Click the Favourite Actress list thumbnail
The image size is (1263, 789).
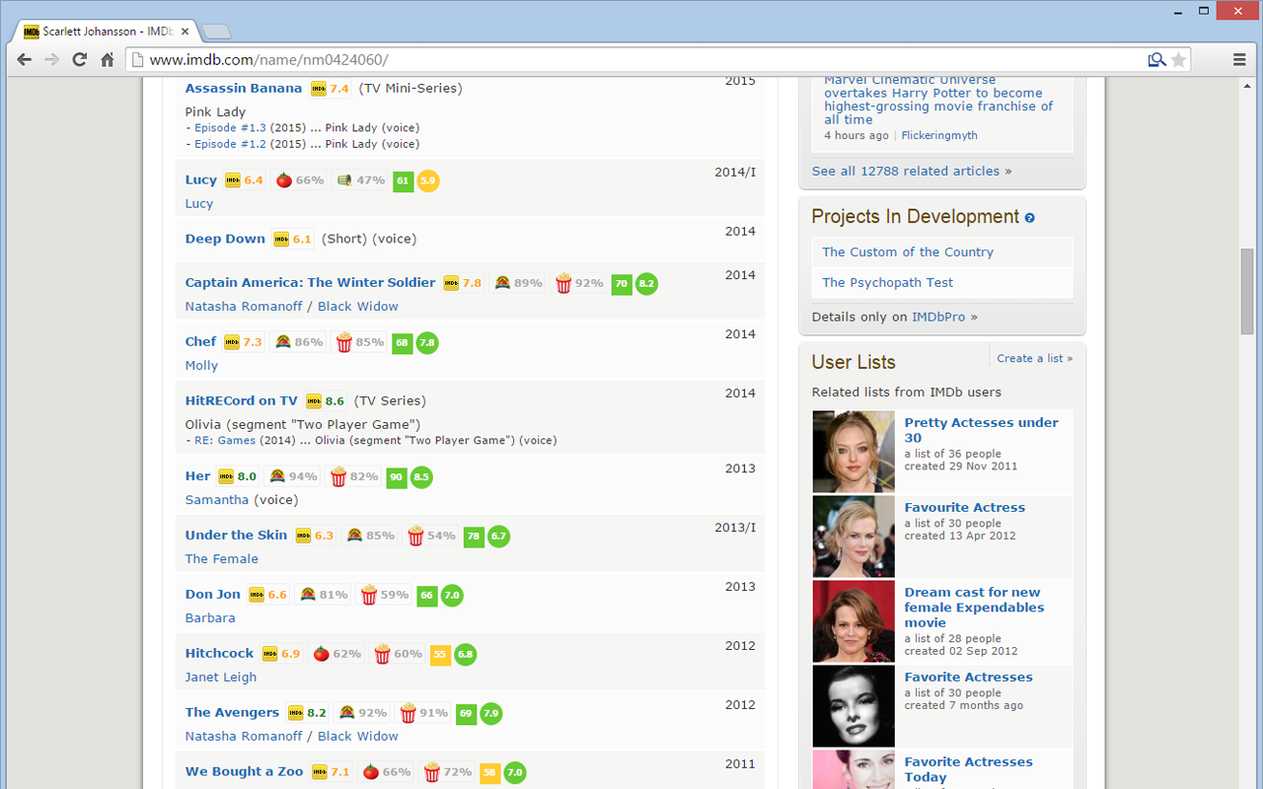[x=854, y=537]
